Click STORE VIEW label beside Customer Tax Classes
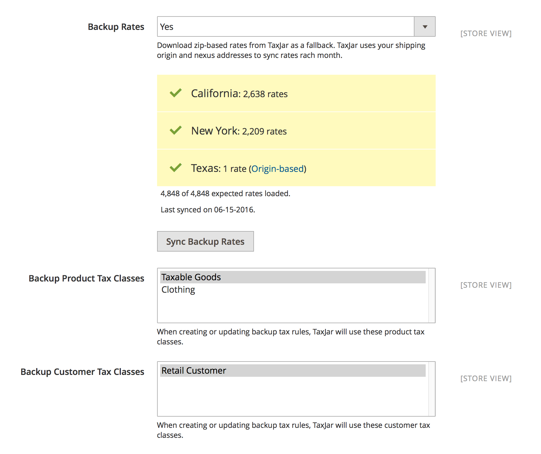 tap(486, 378)
